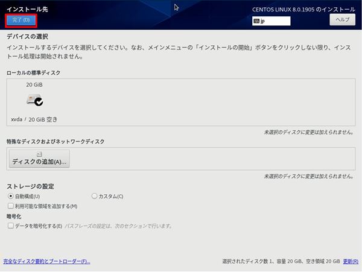Select 自動構成(U) radio button
This screenshot has height=272, width=362.
[x=11, y=197]
